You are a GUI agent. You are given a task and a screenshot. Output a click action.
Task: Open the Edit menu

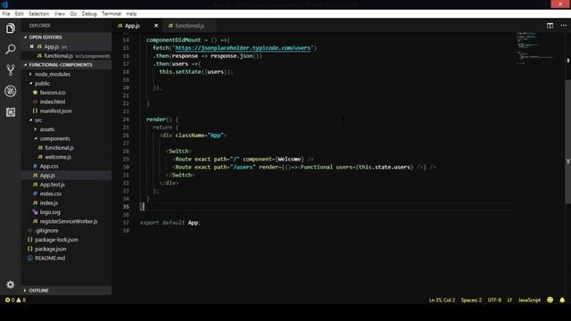point(19,14)
